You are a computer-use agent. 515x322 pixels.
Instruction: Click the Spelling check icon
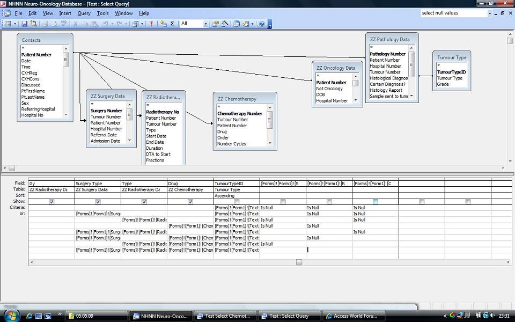pyautogui.click(x=64, y=24)
